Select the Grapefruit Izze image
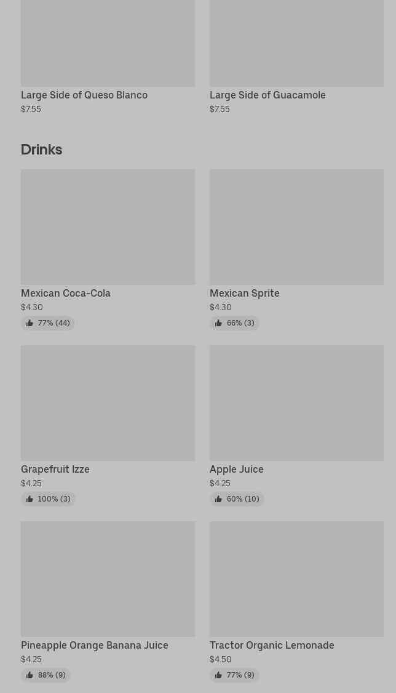The height and width of the screenshot is (693, 396). pyautogui.click(x=108, y=403)
